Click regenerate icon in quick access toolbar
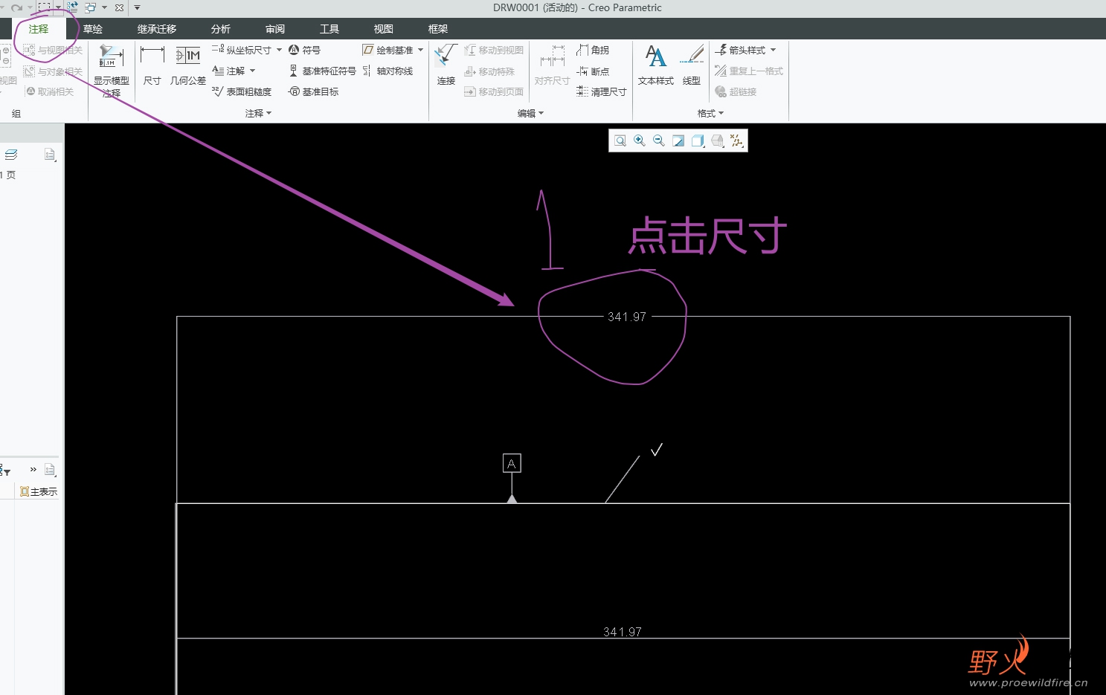The width and height of the screenshot is (1106, 695). [x=72, y=7]
